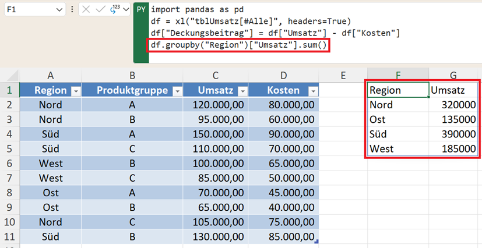Click the three-dot handle beside the Name Box
The height and width of the screenshot is (248, 482).
coord(72,10)
